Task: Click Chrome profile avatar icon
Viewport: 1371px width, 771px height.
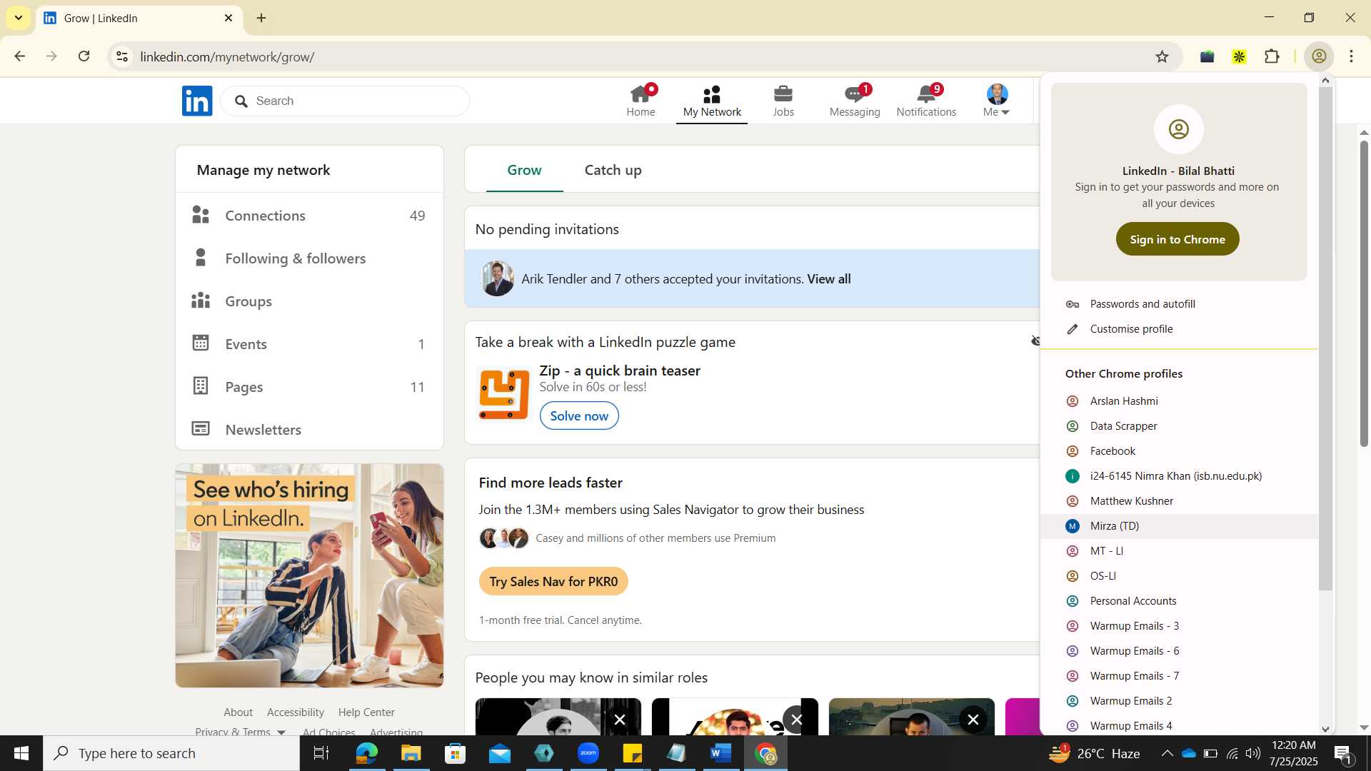Action: [1319, 57]
